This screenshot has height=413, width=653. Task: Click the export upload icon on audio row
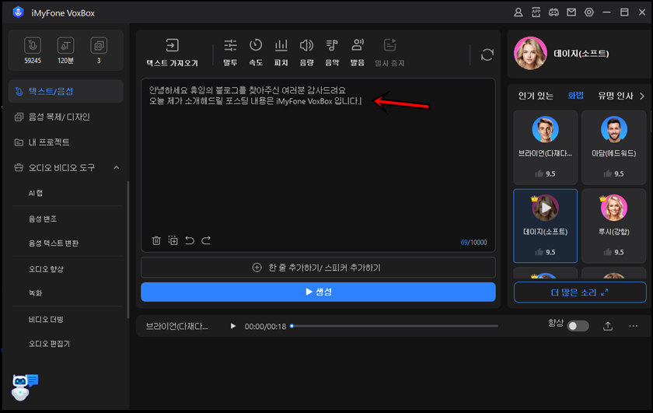pyautogui.click(x=608, y=326)
